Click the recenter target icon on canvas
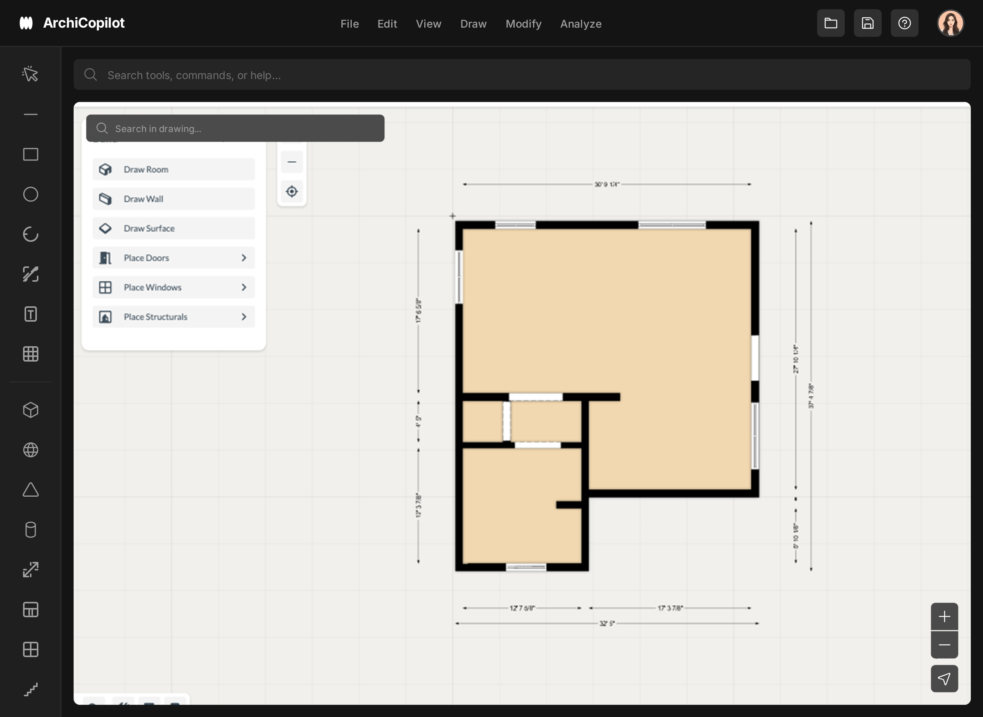983x717 pixels. pyautogui.click(x=292, y=192)
